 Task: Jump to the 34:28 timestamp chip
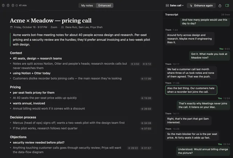click(x=146, y=123)
